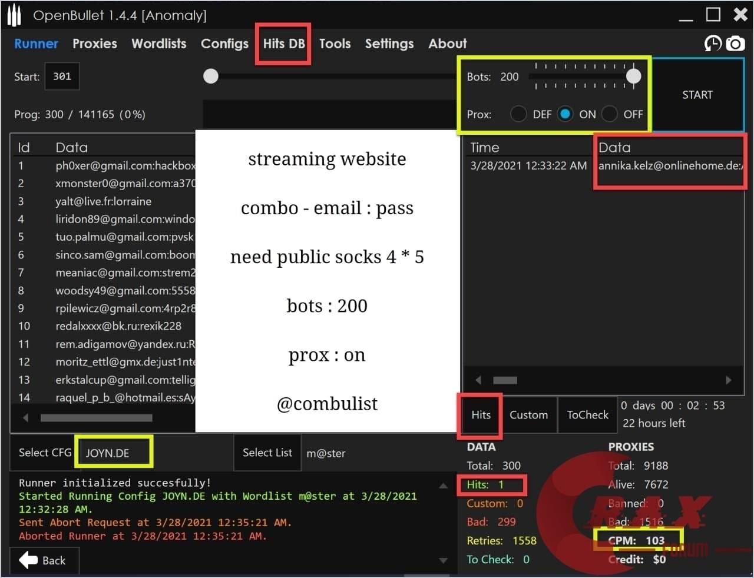Choose the OFF proxy radio button
The image size is (754, 578).
[x=610, y=114]
